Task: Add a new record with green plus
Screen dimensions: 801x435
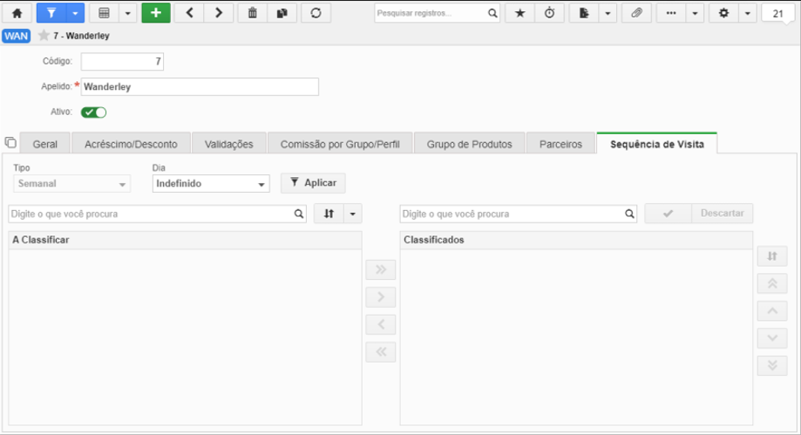Action: [x=156, y=13]
